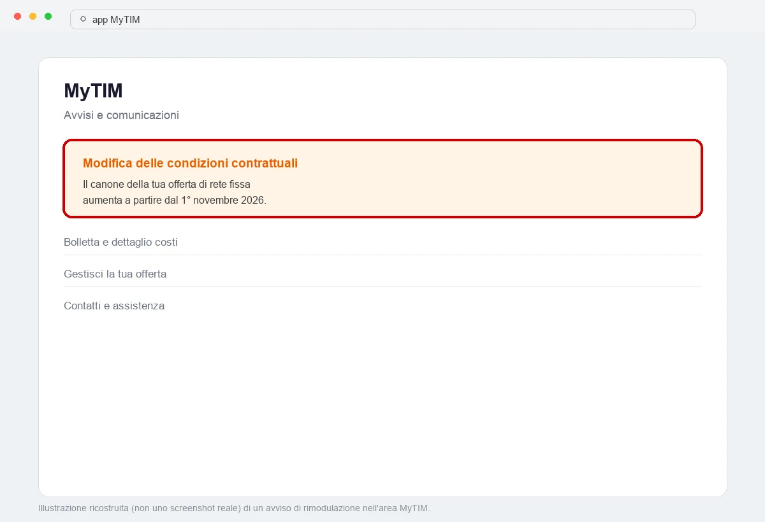Screen dimensions: 765x522
Task: Click the loading icon in the address bar
Action: pyautogui.click(x=83, y=20)
